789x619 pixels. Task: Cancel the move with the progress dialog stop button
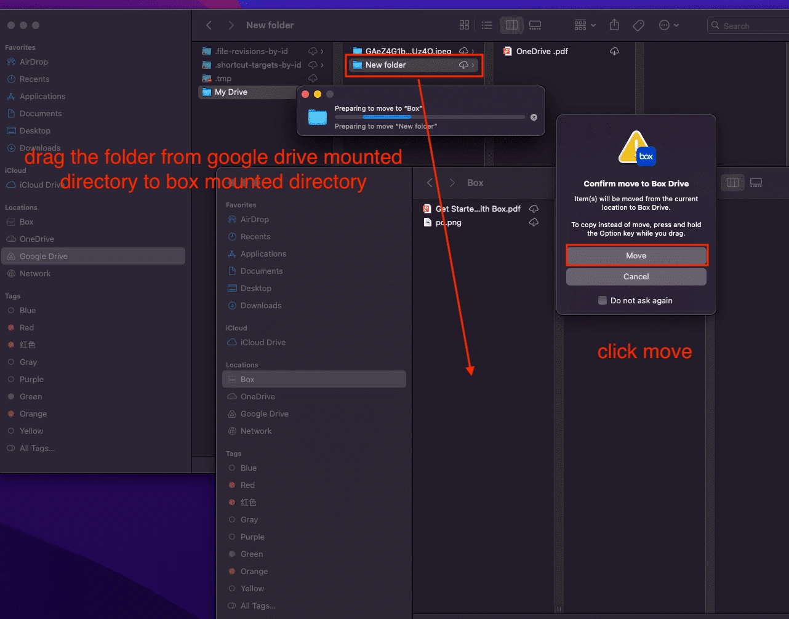534,117
